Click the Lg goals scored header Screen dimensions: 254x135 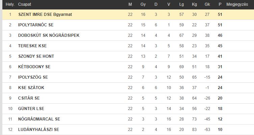[181, 4]
